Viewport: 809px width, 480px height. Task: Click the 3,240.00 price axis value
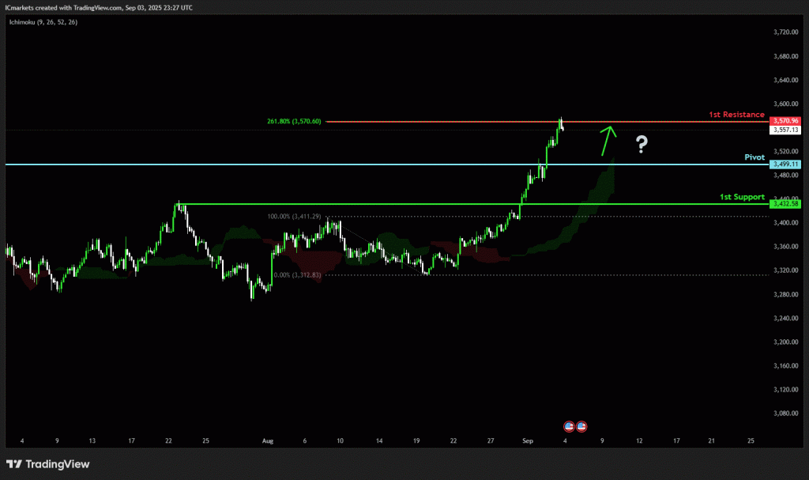tap(786, 318)
